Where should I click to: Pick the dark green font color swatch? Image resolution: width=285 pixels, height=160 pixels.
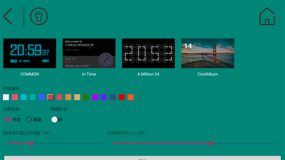86,97
